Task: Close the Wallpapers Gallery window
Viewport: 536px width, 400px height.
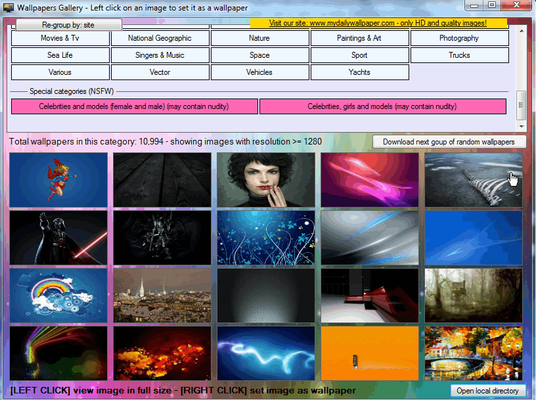Action: click(516, 5)
